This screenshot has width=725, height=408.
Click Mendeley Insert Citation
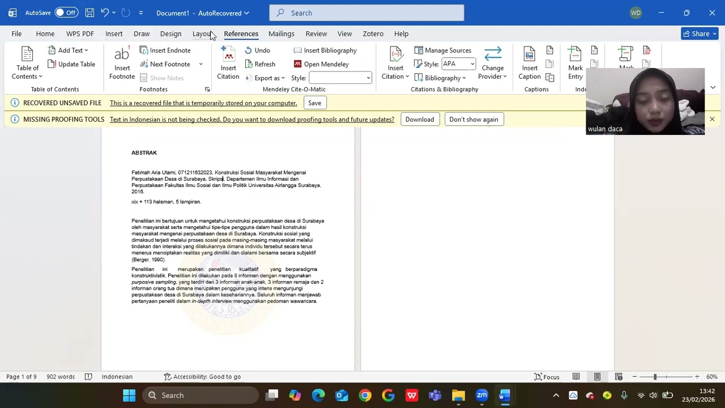(x=228, y=63)
